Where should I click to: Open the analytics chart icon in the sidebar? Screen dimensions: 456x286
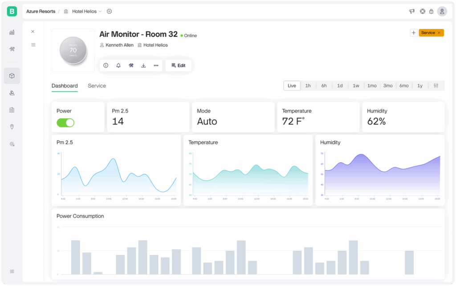[12, 32]
